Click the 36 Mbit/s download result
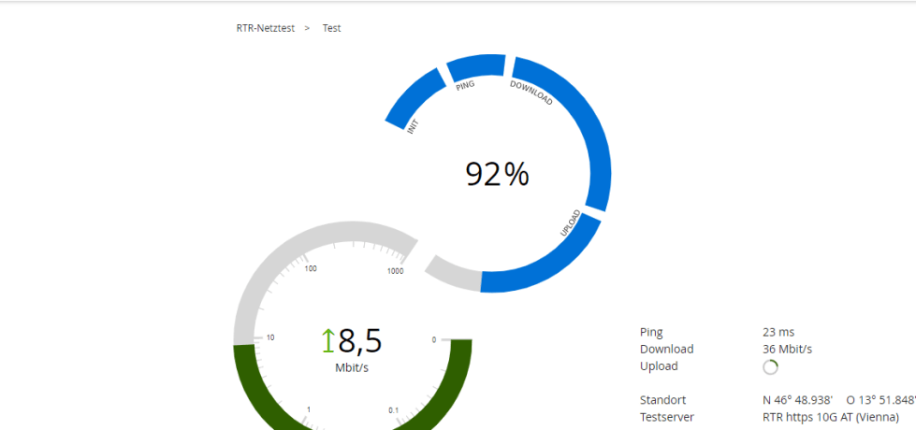This screenshot has height=430, width=916. coord(787,349)
